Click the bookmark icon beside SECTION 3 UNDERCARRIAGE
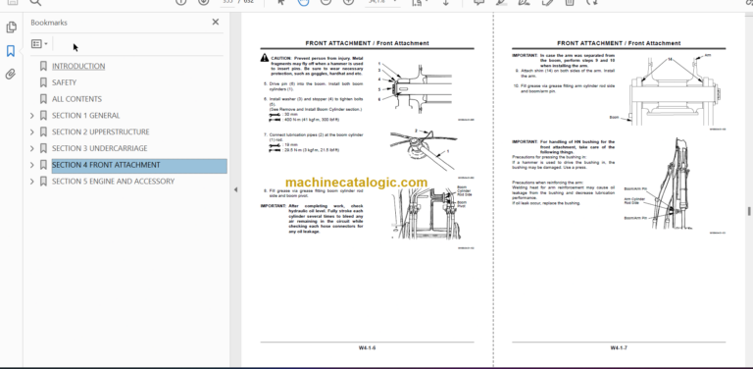753x369 pixels. pos(43,148)
